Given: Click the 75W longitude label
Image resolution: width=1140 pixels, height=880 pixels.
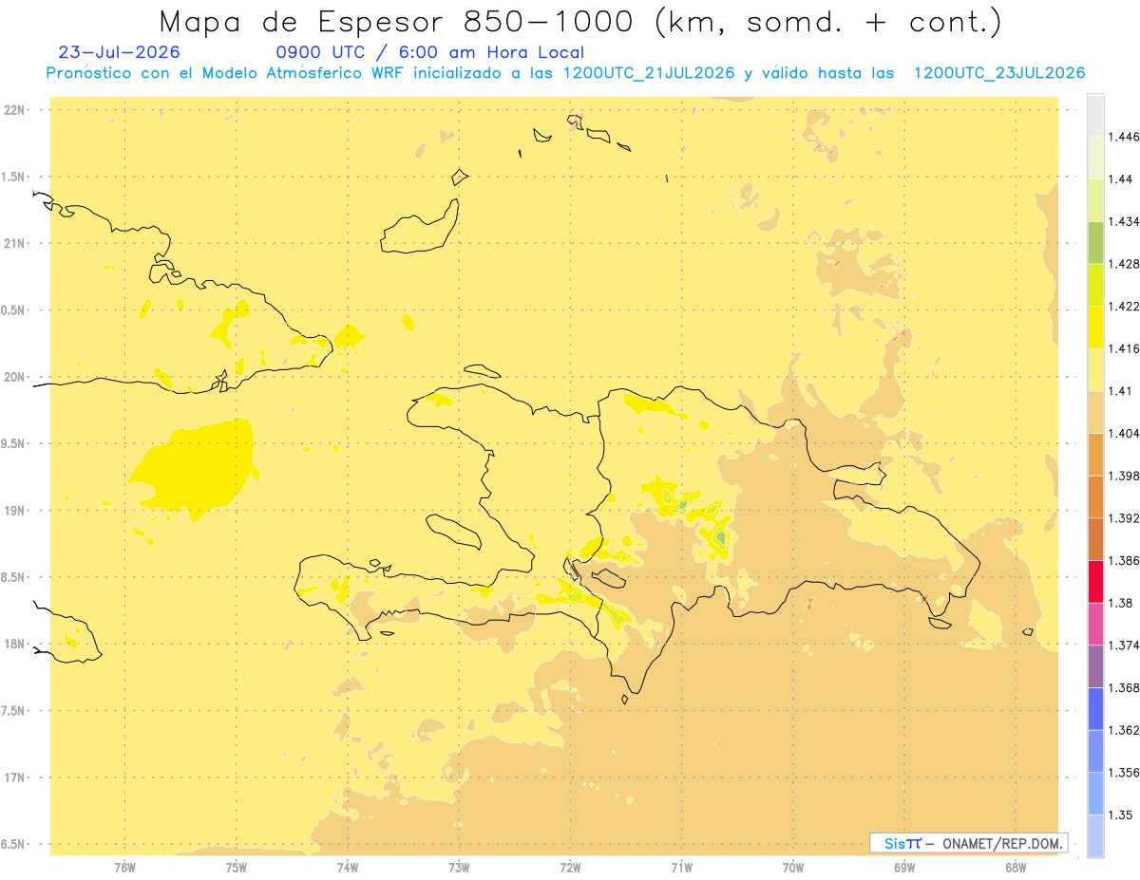Looking at the screenshot, I should coord(237,867).
